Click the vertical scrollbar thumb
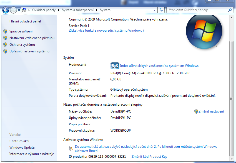Viewport: 236px width, 163px height. tap(232, 99)
